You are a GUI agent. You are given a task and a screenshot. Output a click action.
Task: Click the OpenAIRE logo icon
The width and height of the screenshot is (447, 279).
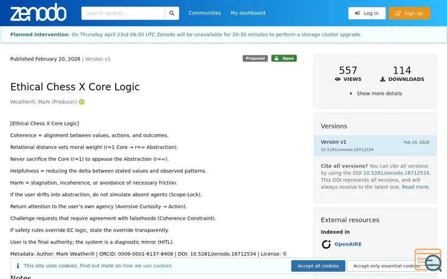(x=326, y=244)
